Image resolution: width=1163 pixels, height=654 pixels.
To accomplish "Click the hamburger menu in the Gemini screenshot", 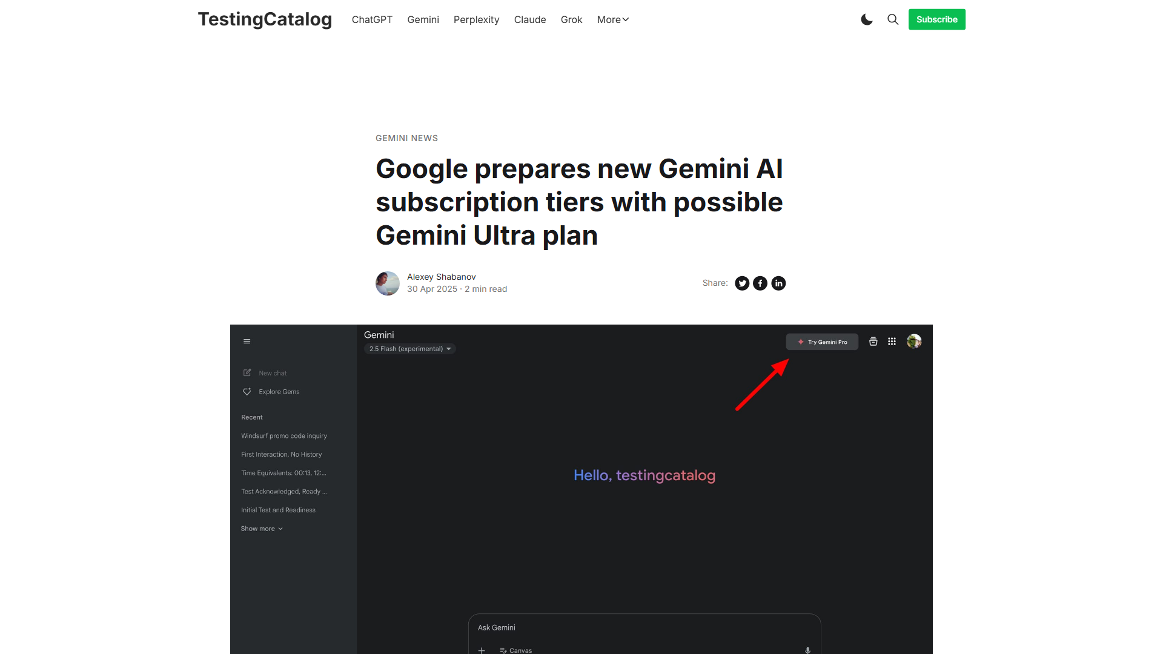I will pyautogui.click(x=247, y=342).
